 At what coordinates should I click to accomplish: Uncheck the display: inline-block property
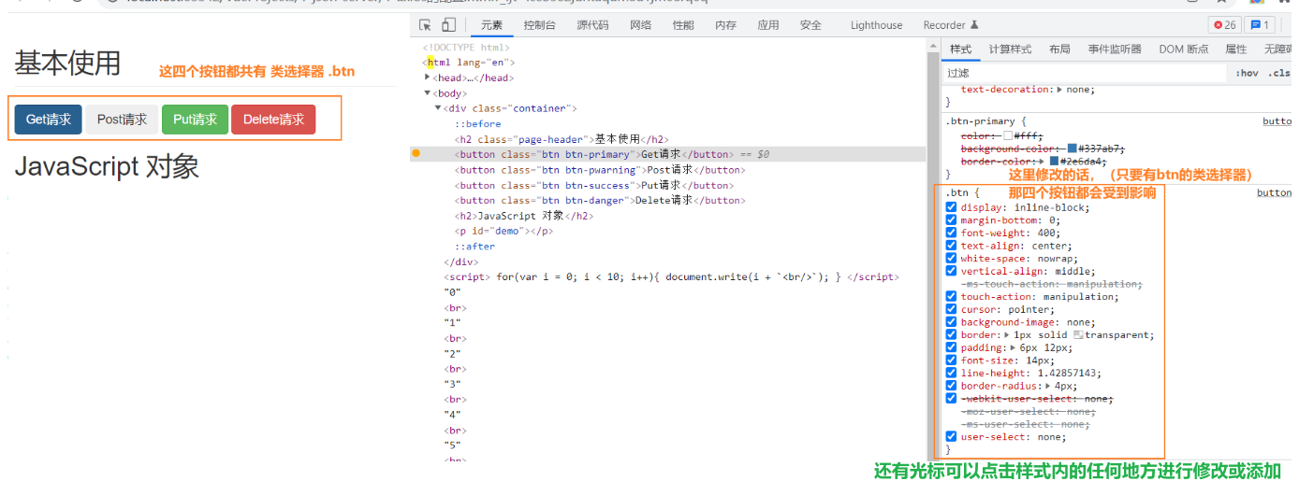(952, 207)
